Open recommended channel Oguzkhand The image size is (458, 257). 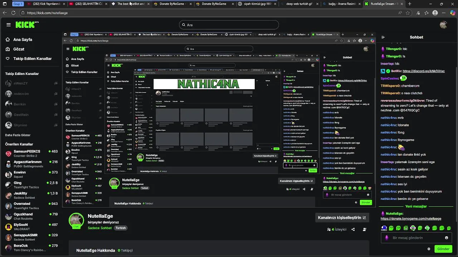click(31, 216)
